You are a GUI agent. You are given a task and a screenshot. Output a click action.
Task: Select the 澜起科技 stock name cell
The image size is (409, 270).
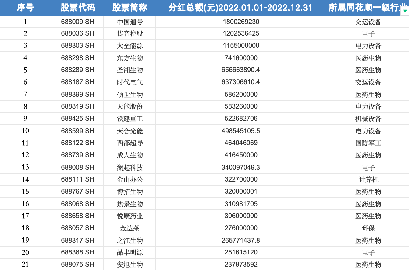point(130,167)
